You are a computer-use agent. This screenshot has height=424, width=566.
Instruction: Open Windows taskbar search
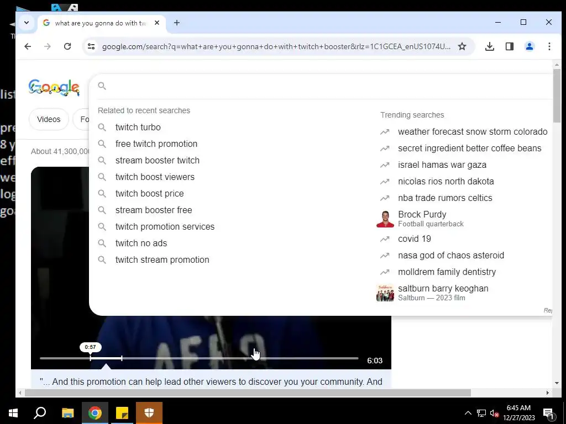40,413
